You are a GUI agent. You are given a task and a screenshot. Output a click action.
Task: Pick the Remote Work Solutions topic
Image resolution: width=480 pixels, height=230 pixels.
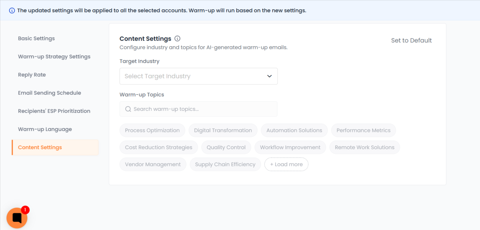364,147
